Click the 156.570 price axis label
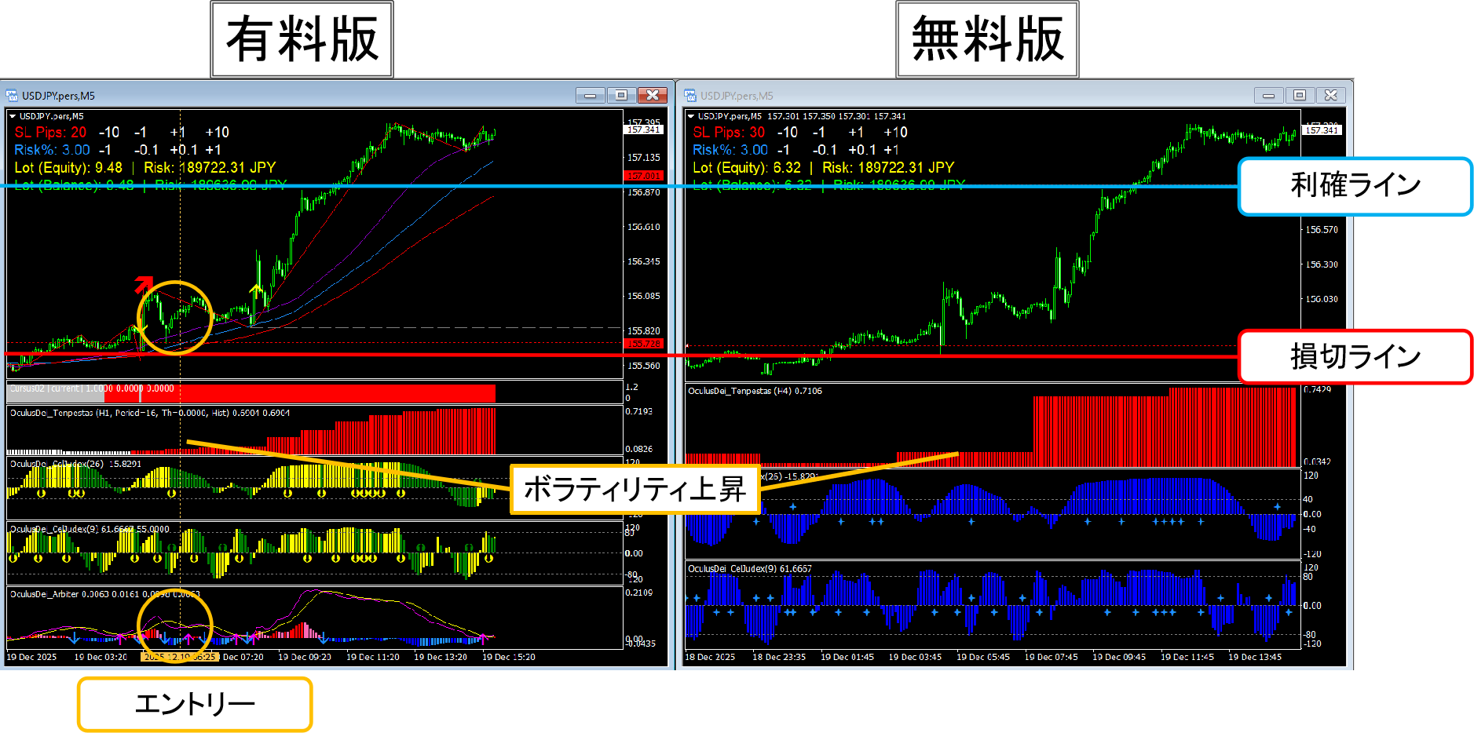This screenshot has height=733, width=1474. point(1322,230)
